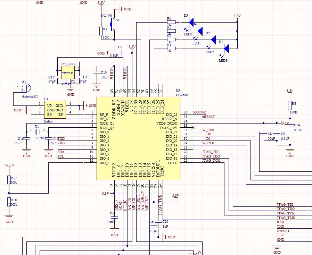Click the R17 100K resistor under 3V_IN
312x255 pixels.
point(9,180)
